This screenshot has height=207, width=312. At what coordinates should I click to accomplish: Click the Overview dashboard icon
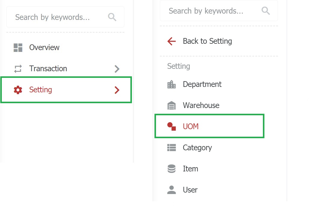coord(18,48)
